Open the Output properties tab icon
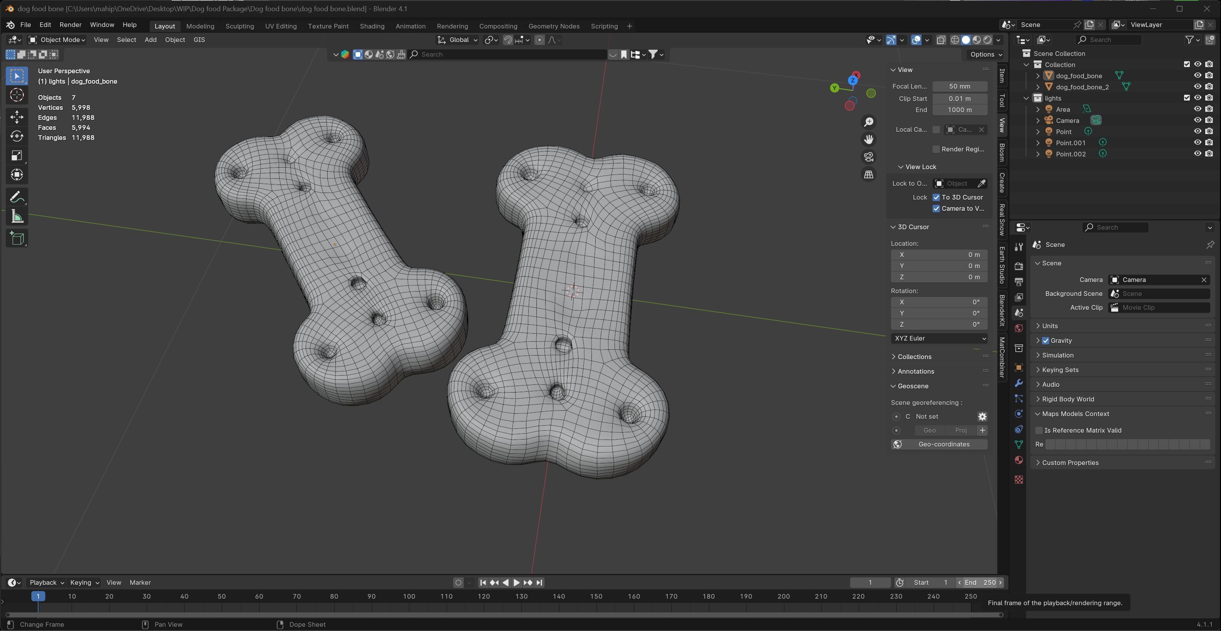Image resolution: width=1221 pixels, height=631 pixels. coord(1018,282)
